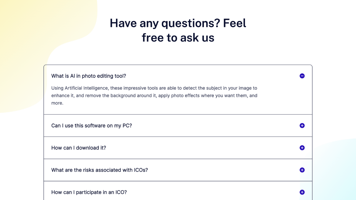Expand "Can I use this software on my PC?" question text
The width and height of the screenshot is (356, 200).
click(x=92, y=126)
